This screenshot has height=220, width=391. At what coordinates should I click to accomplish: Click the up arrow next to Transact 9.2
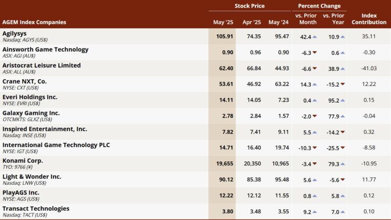click(315, 212)
